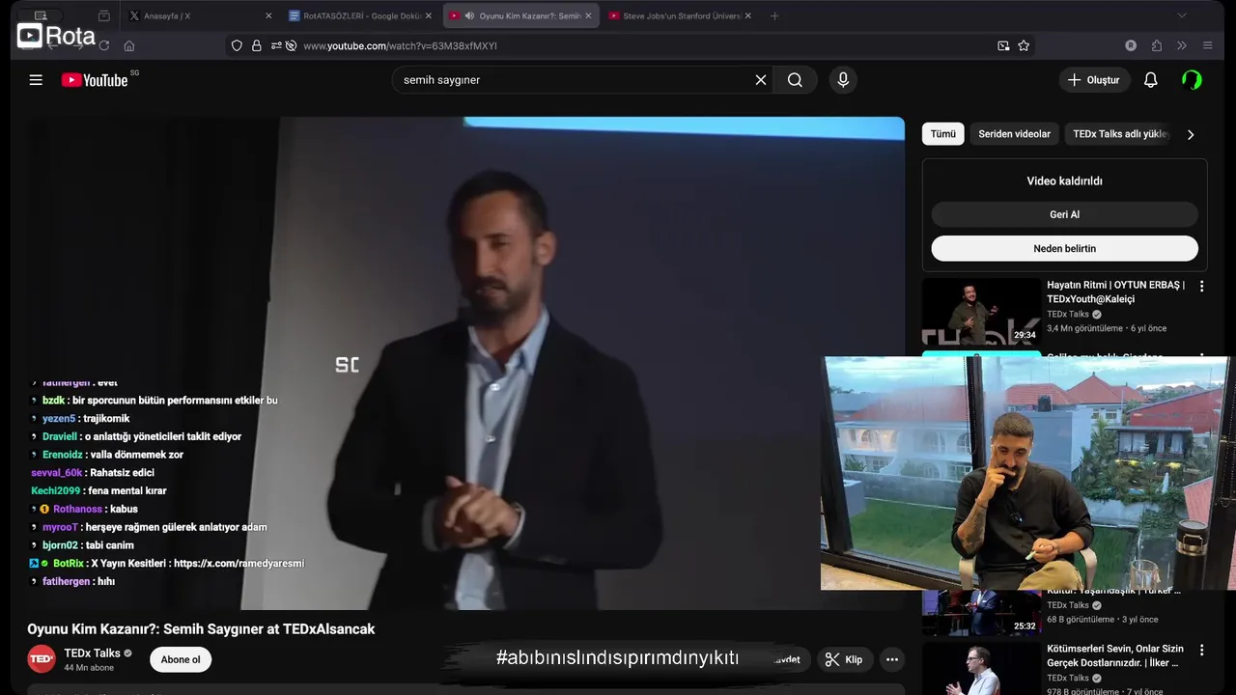This screenshot has height=695, width=1236.
Task: Open the browser application menu
Action: coord(1207,45)
